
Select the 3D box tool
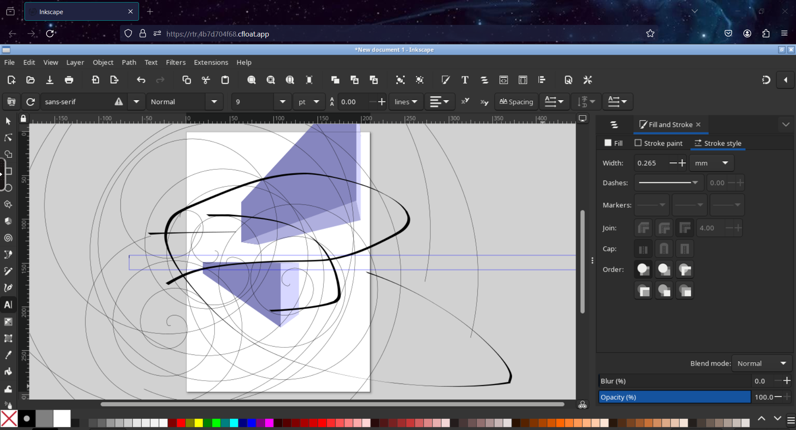coord(8,221)
